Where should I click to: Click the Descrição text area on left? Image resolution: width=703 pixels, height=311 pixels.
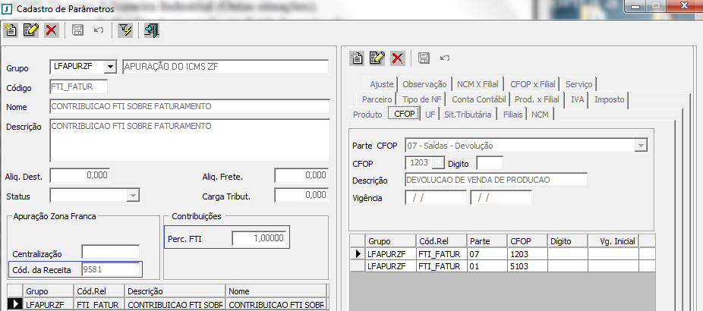coord(190,140)
